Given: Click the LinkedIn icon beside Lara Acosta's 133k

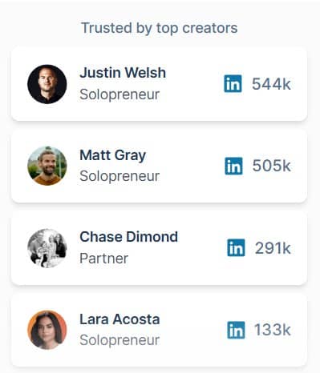Looking at the screenshot, I should click(x=236, y=330).
